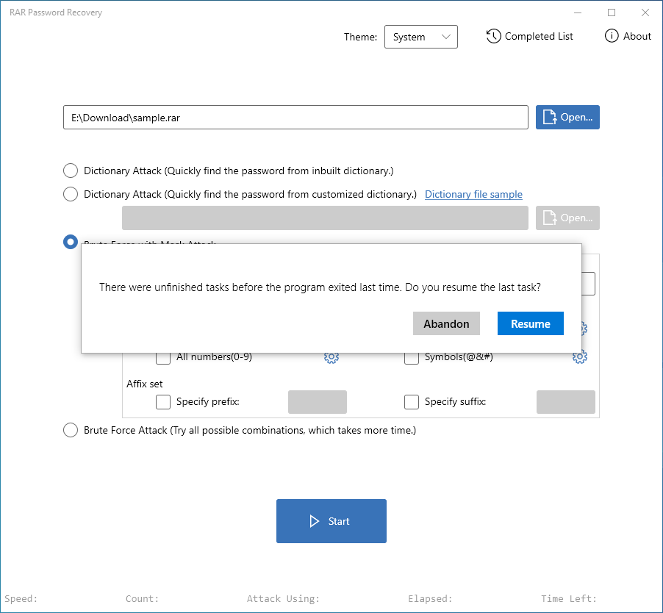
Task: Abandon the unfinished last task
Action: point(446,323)
